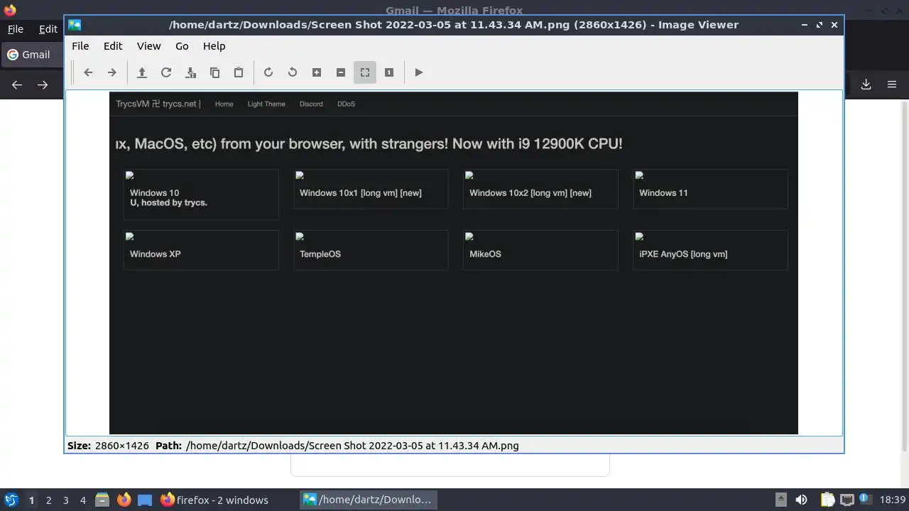Click the Size 2860×1426 status text
The width and height of the screenshot is (909, 511).
point(108,446)
